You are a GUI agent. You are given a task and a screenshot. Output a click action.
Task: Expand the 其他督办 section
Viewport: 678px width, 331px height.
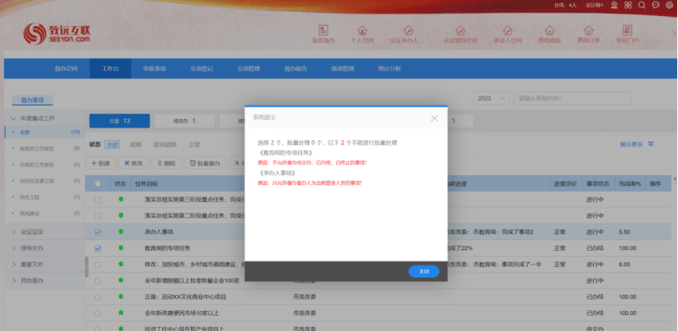[x=13, y=281]
